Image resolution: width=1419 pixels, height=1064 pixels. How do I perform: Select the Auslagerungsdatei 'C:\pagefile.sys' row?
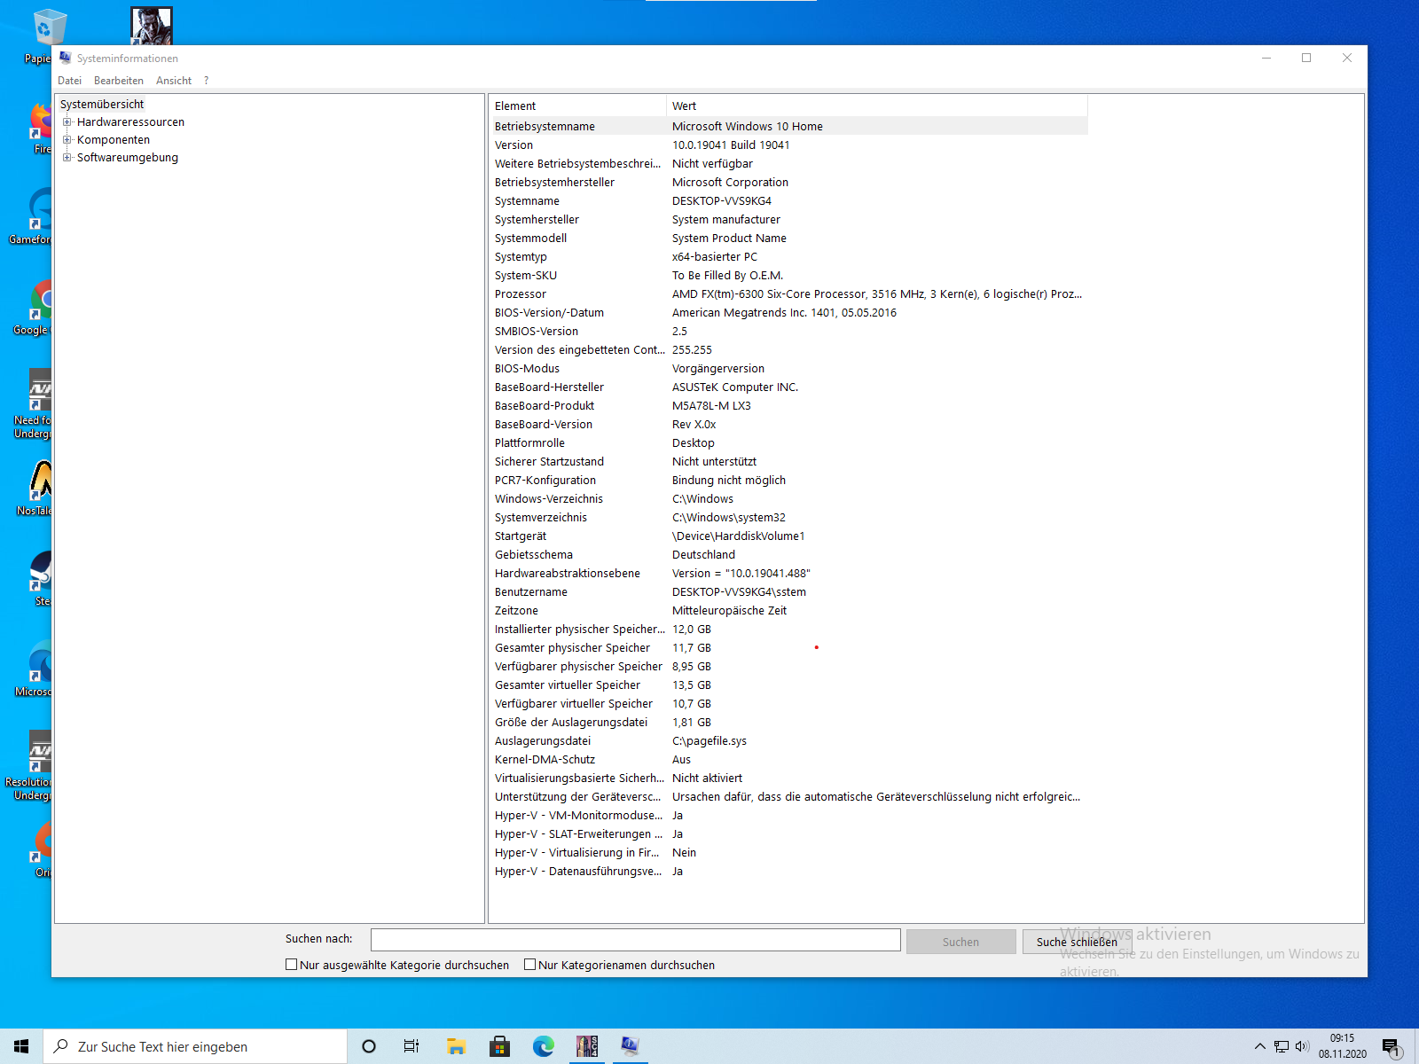point(788,740)
